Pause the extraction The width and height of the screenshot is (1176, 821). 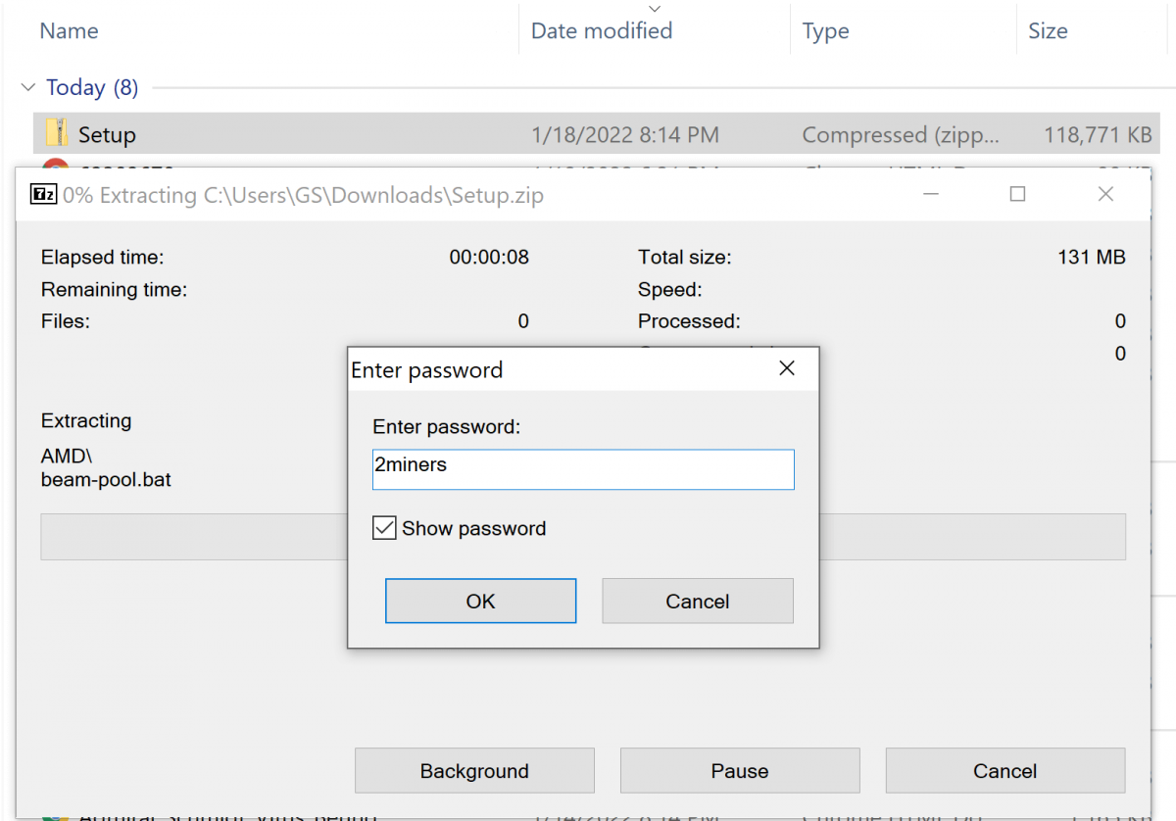pos(739,771)
